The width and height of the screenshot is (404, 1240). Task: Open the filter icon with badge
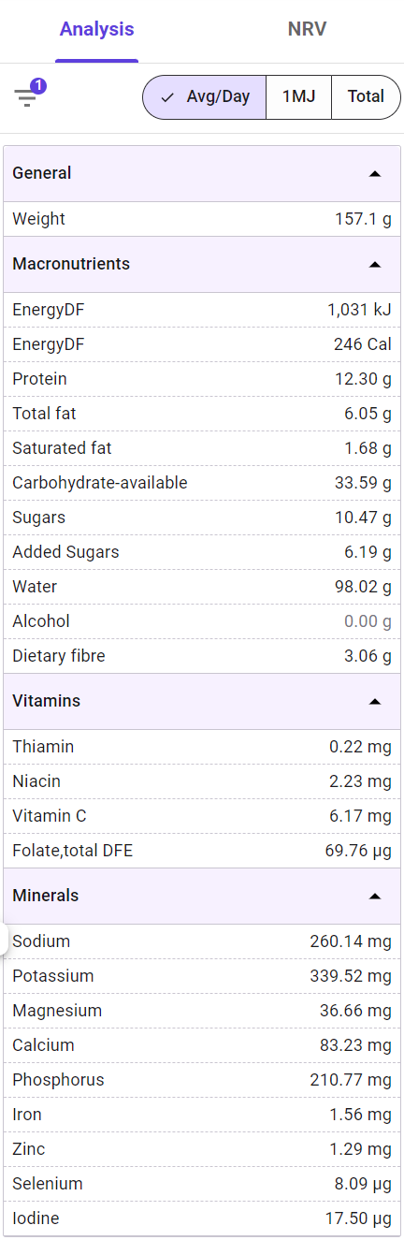(x=27, y=97)
